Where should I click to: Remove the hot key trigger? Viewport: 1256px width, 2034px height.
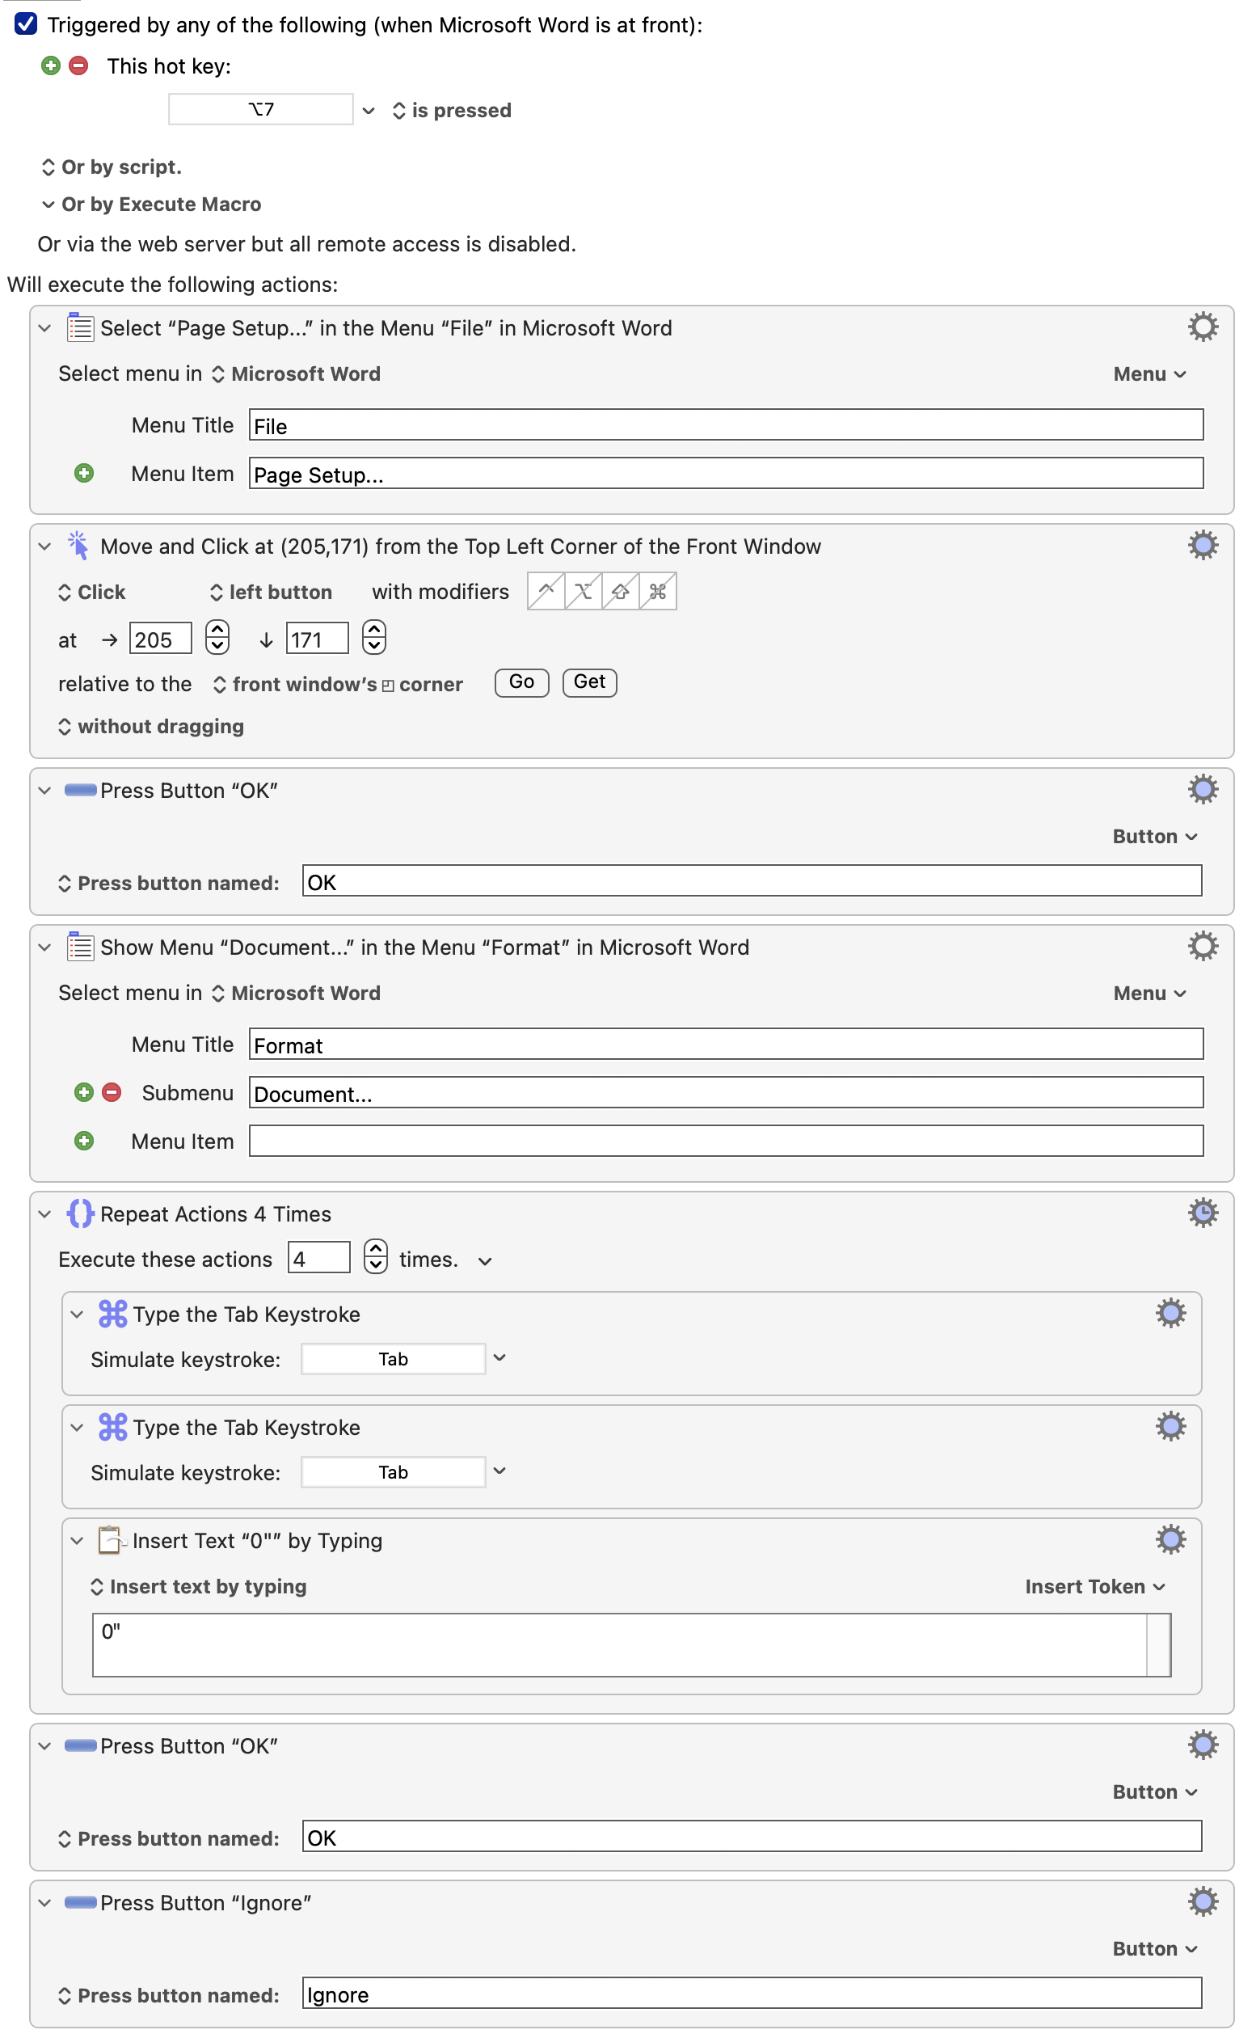point(79,65)
